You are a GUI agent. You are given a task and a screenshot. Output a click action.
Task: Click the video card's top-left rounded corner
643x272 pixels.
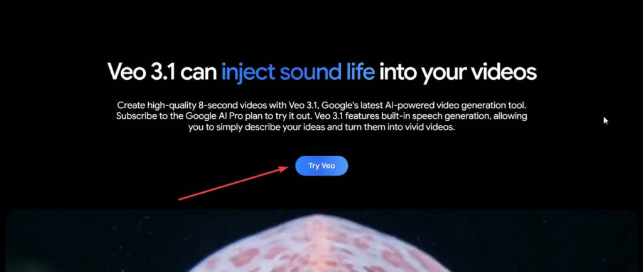coord(11,215)
